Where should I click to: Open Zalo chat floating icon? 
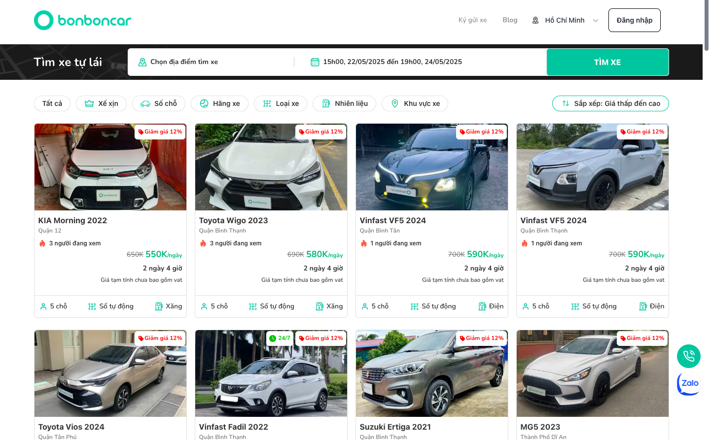point(689,383)
